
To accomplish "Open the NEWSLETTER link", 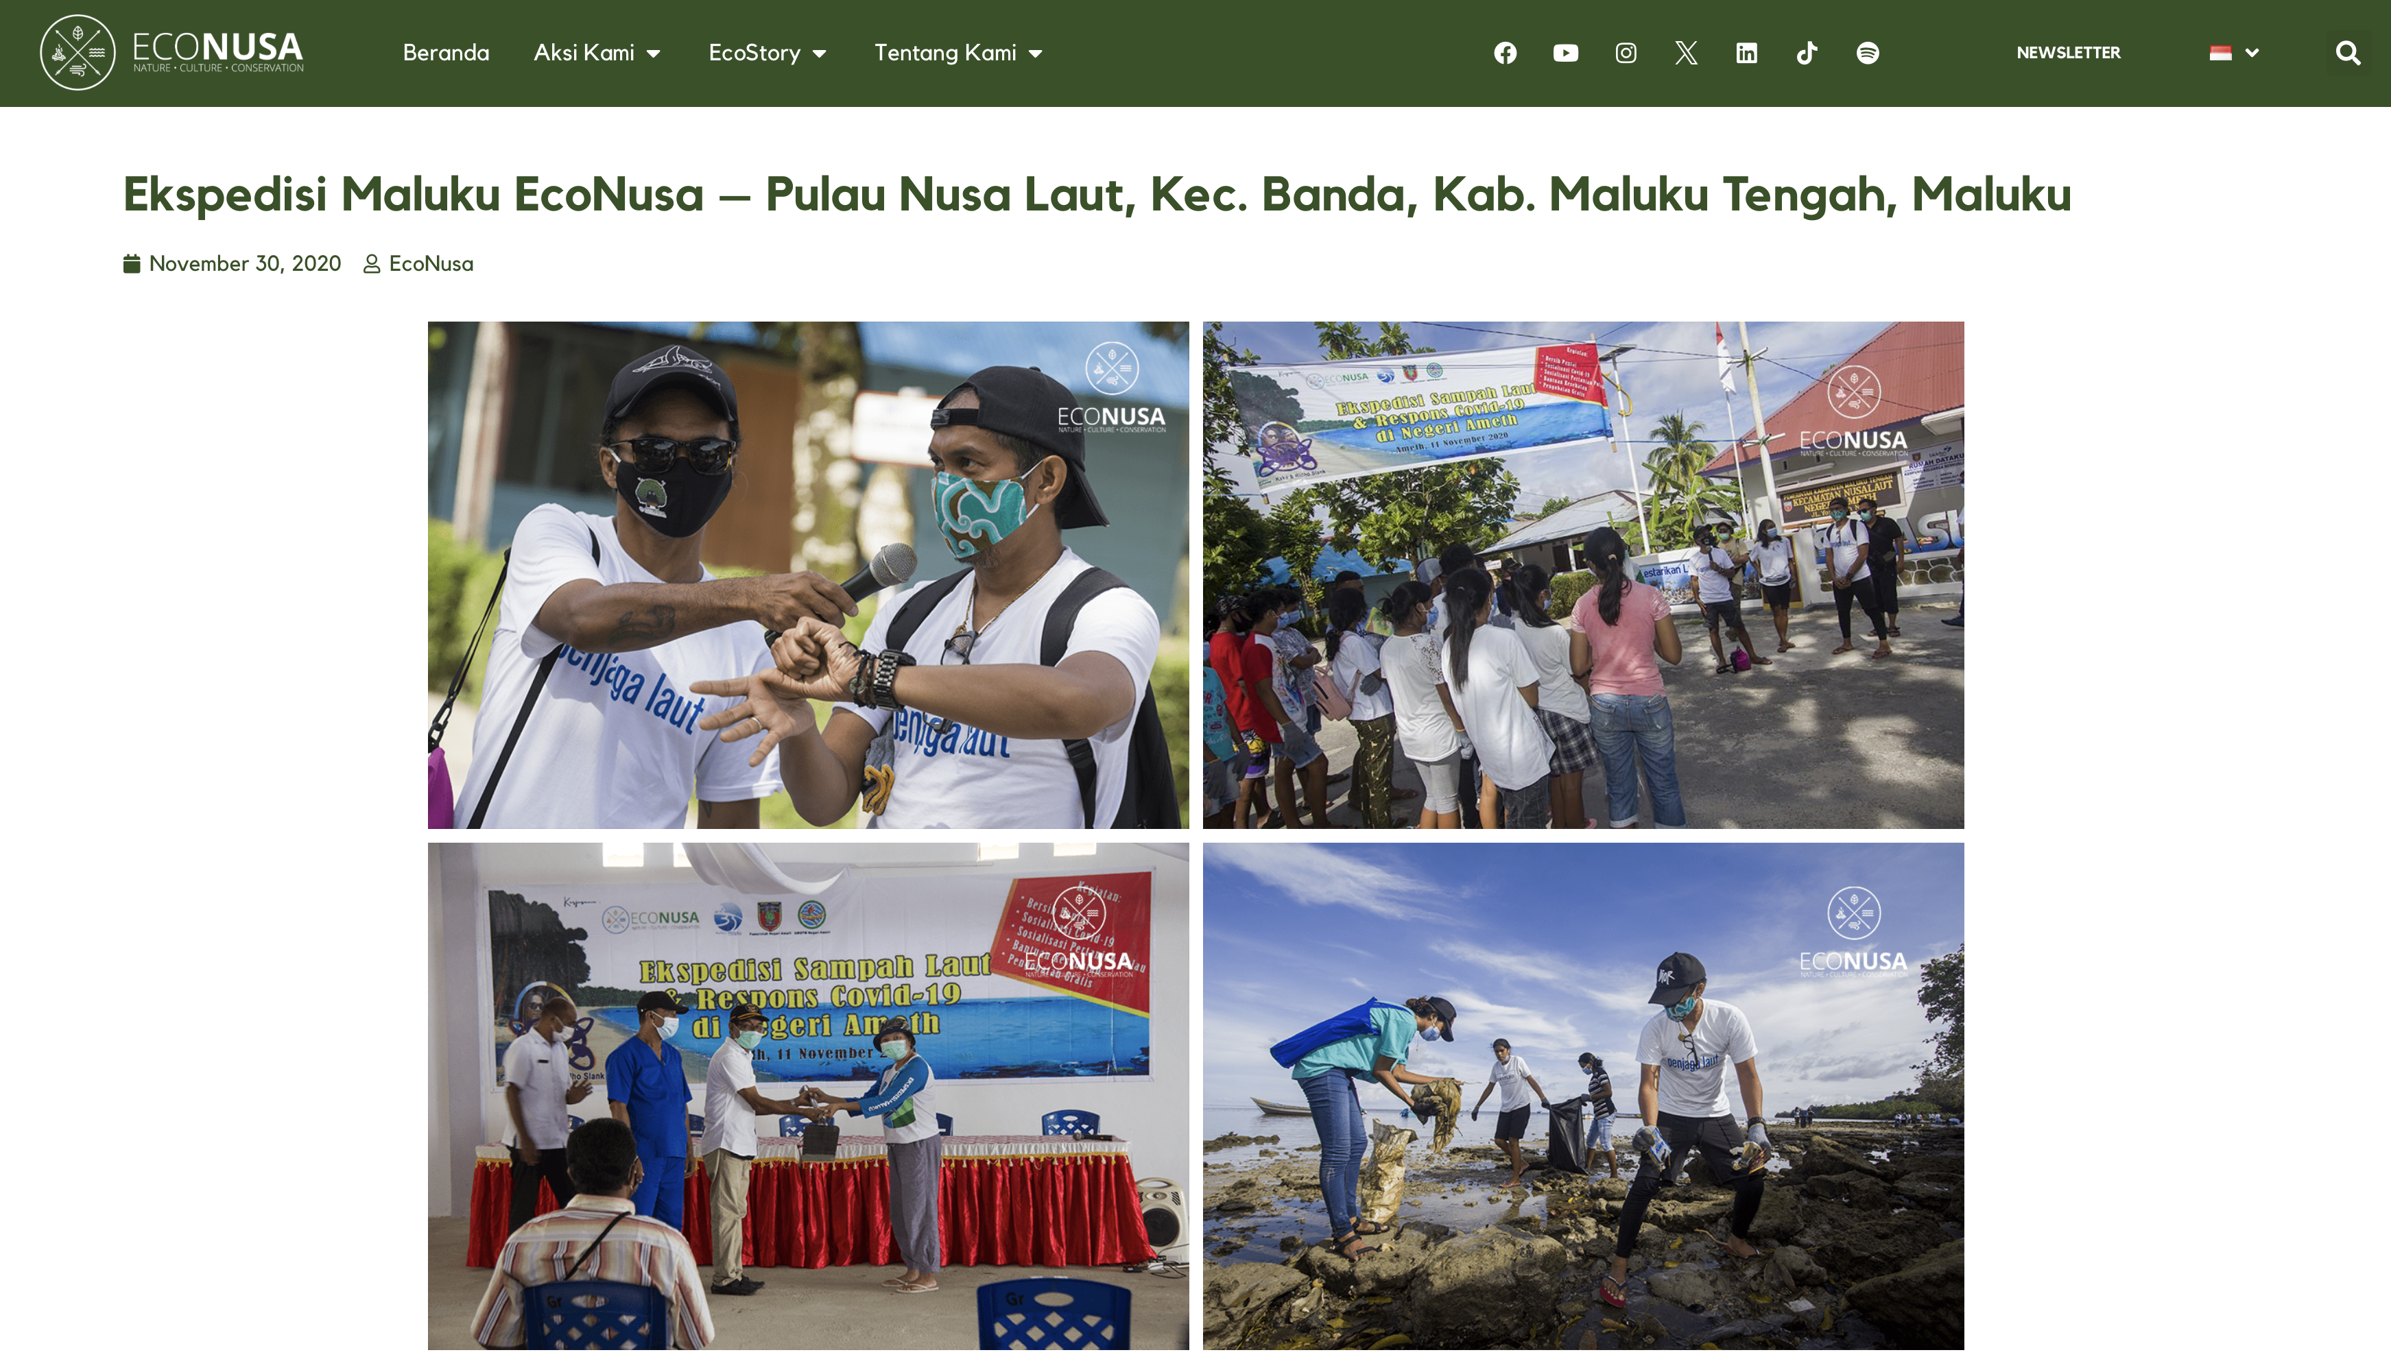I will pyautogui.click(x=2068, y=53).
